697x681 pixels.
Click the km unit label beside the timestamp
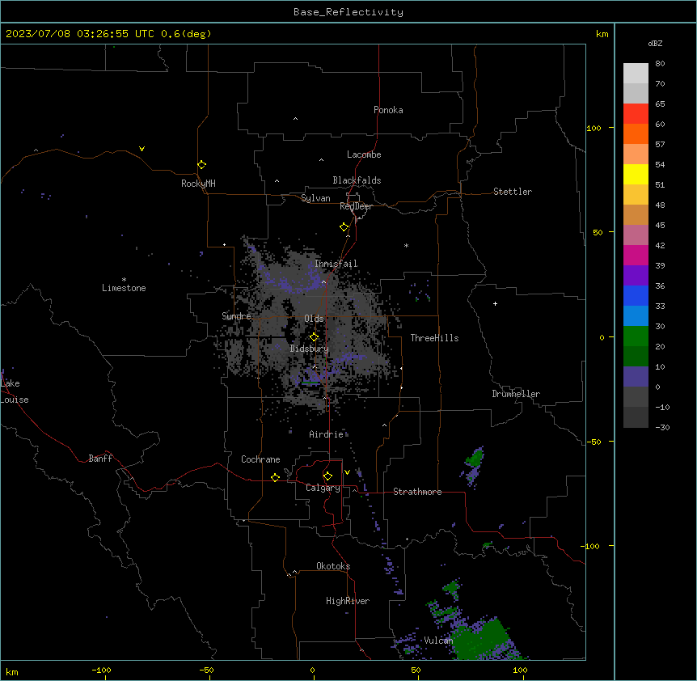(602, 34)
